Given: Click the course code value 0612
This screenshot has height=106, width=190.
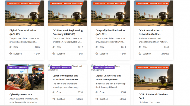Looking at the screenshot, I should coord(80,47).
